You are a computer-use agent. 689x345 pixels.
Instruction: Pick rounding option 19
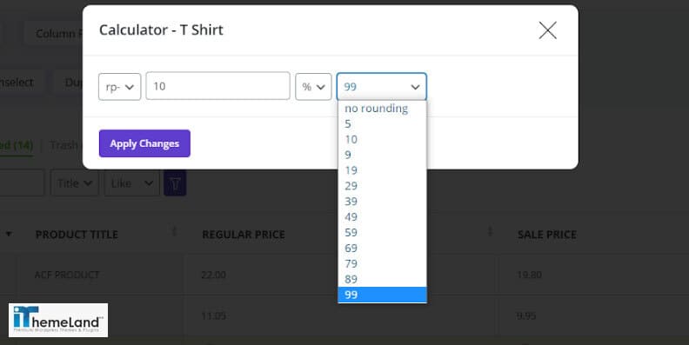382,170
